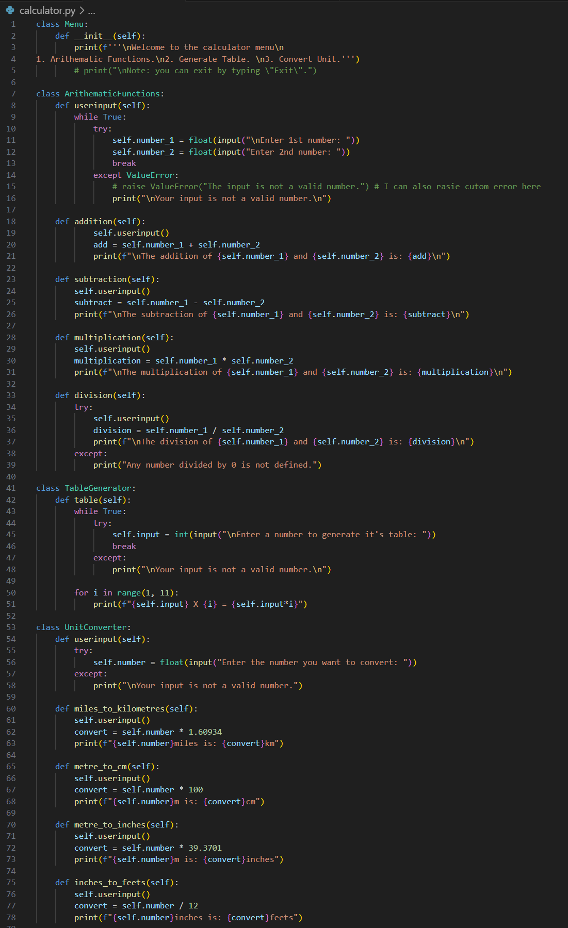The image size is (568, 928).
Task: Click the 39.3701 value on line 72
Action: [x=205, y=848]
